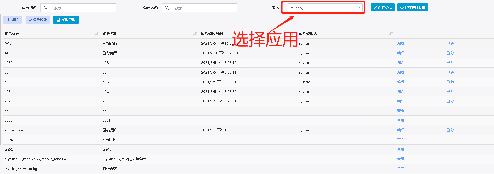494x174 pixels.
Task: Click the 保存草稿 button
Action: pos(382,7)
